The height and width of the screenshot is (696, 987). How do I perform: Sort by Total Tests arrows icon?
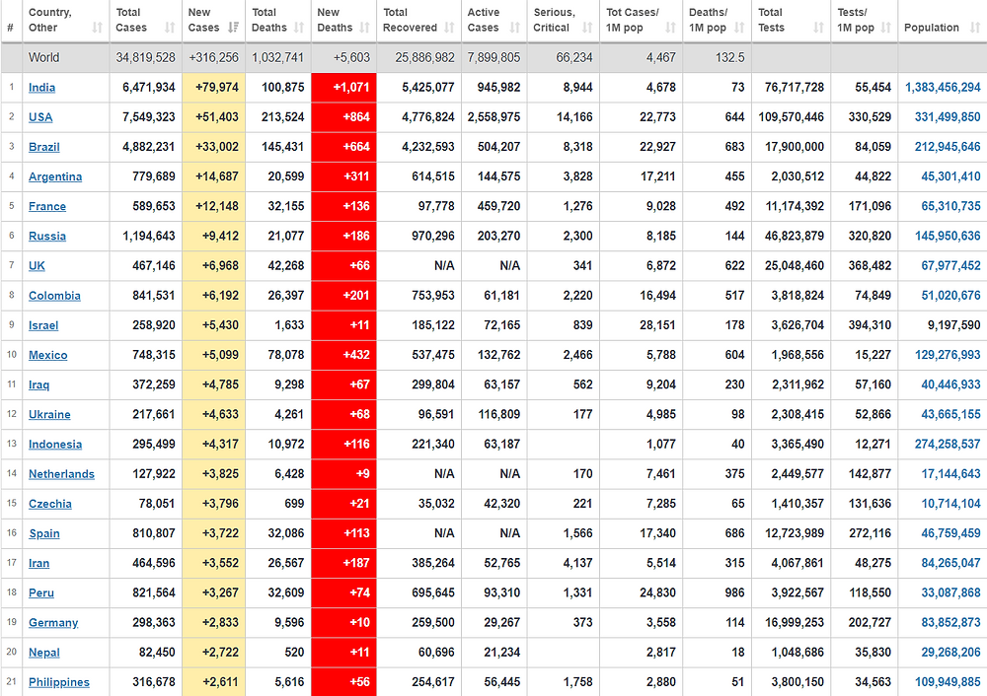(818, 28)
